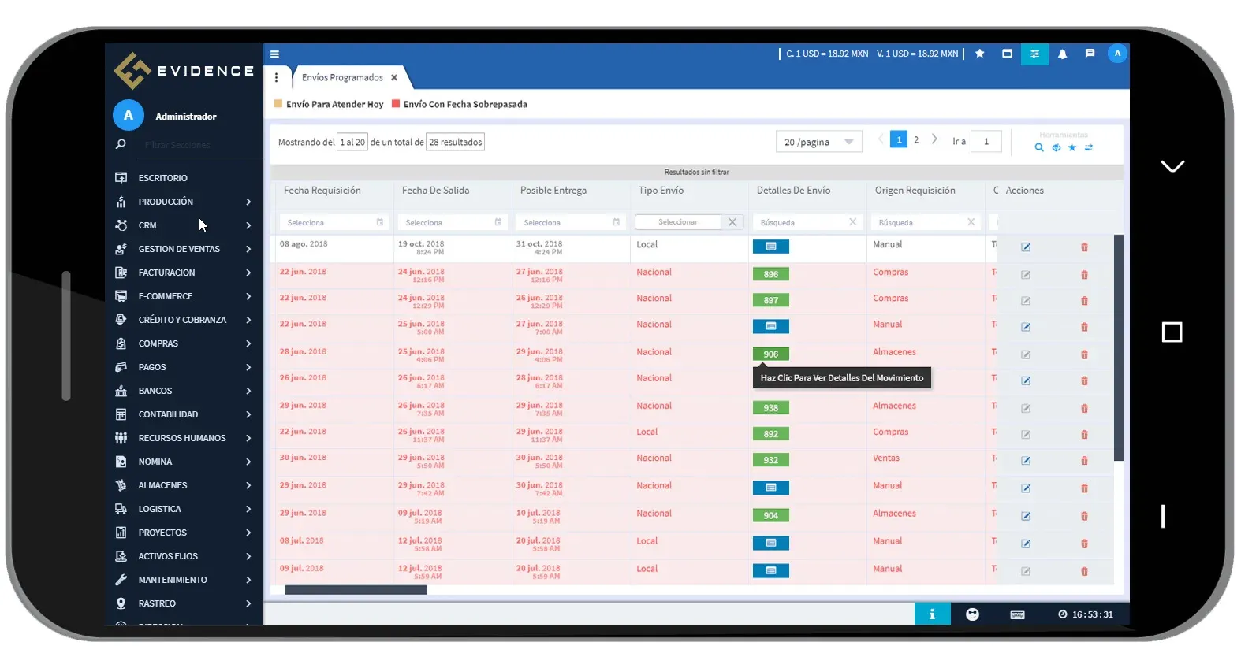Image resolution: width=1241 pixels, height=668 pixels.
Task: Go to page 2 of results
Action: pos(916,139)
